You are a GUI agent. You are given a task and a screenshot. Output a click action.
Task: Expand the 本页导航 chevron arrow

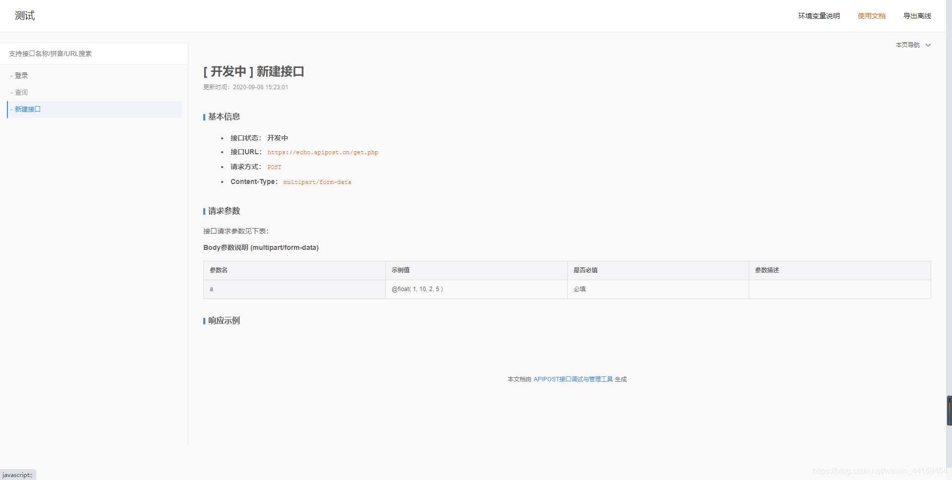click(x=928, y=45)
